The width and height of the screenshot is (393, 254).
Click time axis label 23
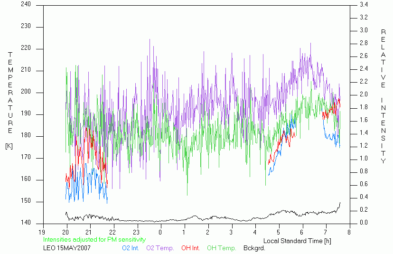tap(136, 232)
